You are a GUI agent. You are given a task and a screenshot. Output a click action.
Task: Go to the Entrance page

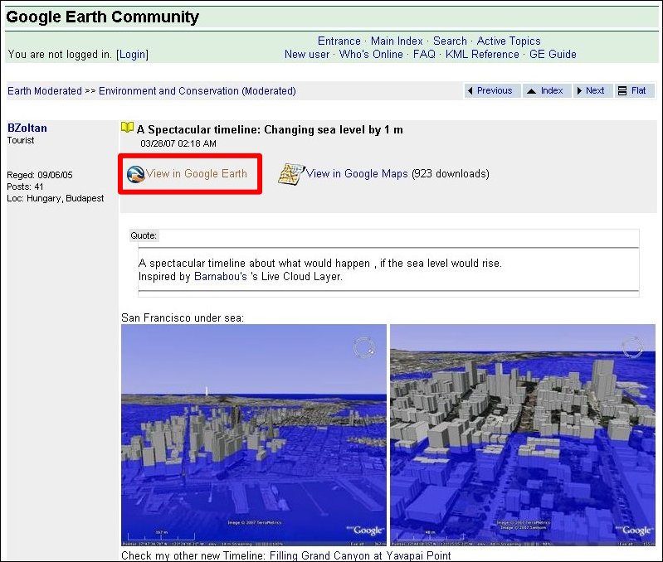(339, 41)
